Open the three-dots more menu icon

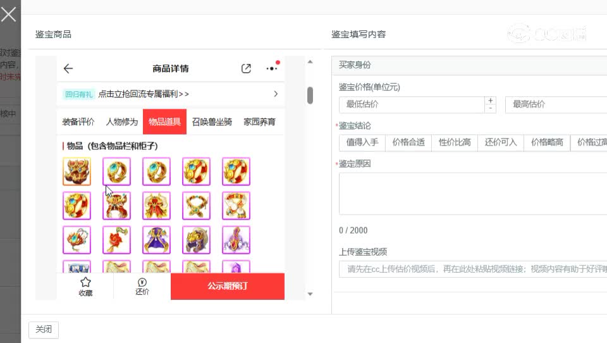[272, 68]
